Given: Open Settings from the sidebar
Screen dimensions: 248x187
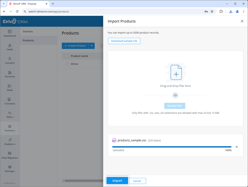Looking at the screenshot, I should [x=10, y=169].
